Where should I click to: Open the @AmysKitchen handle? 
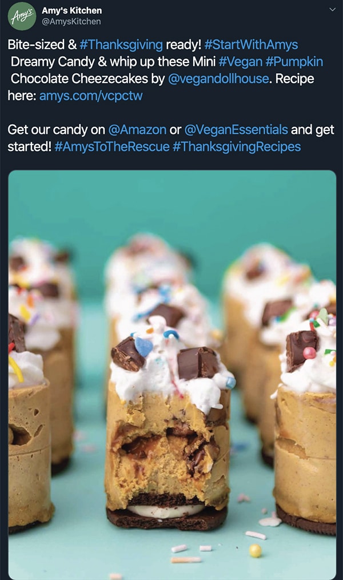coord(71,22)
